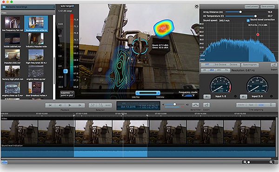Image resolution: width=279 pixels, height=172 pixels.
Task: Select the dBC weighting option
Action: (x=219, y=70)
